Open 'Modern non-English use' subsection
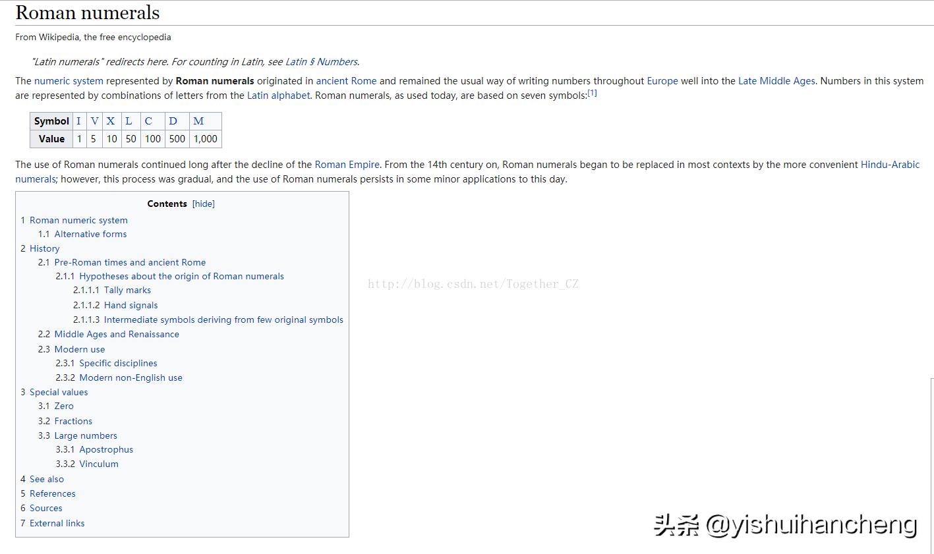Image resolution: width=934 pixels, height=554 pixels. pyautogui.click(x=131, y=377)
